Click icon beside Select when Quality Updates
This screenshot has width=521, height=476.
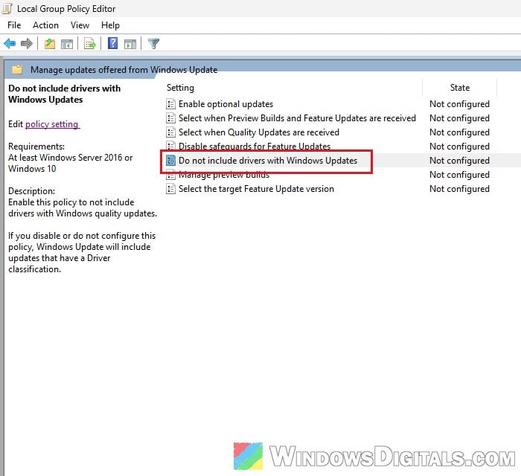tap(170, 132)
